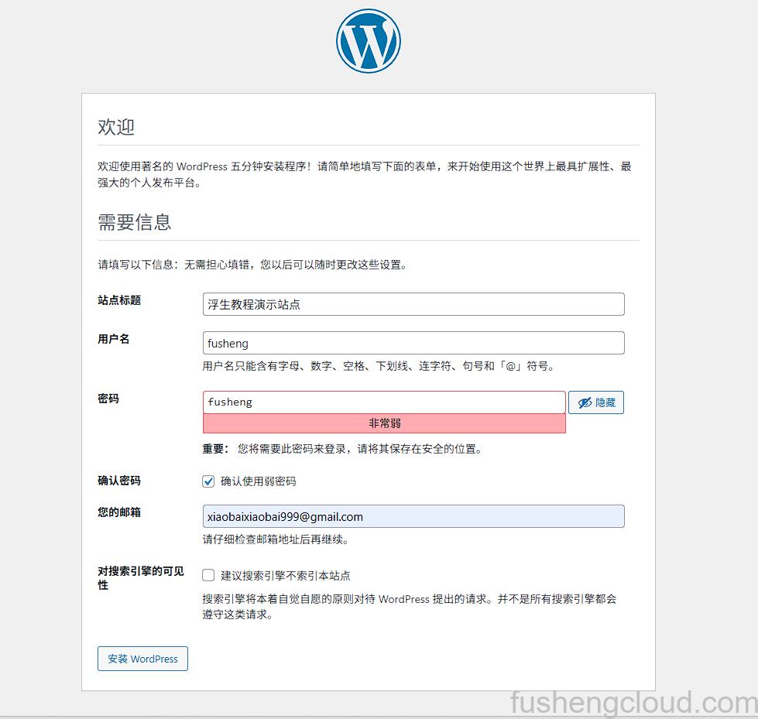Click the 密码 field label

[x=108, y=399]
